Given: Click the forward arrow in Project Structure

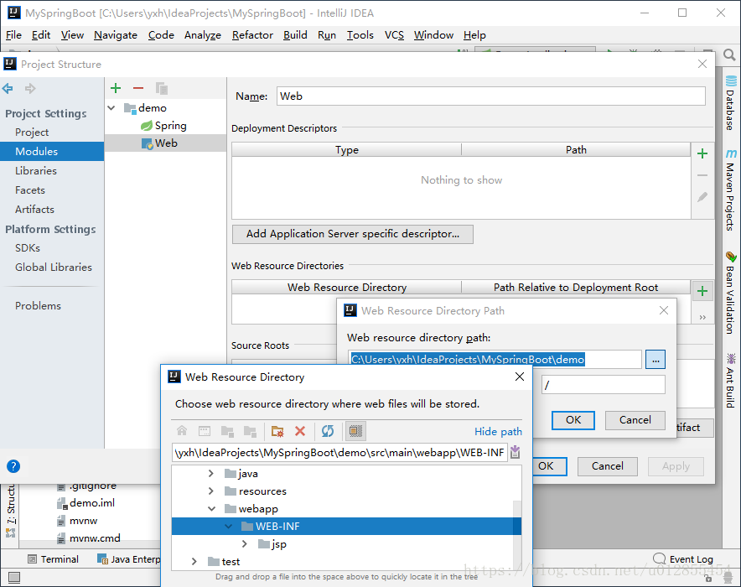Looking at the screenshot, I should (x=30, y=88).
